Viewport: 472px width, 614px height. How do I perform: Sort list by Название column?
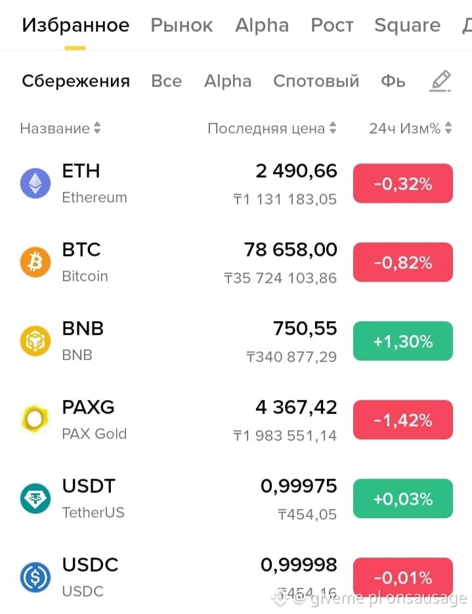[x=60, y=128]
